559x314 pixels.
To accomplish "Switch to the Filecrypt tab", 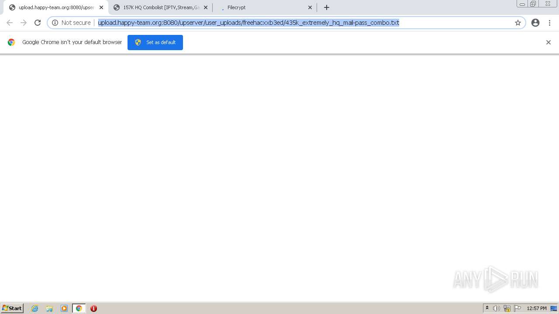I will [x=264, y=7].
